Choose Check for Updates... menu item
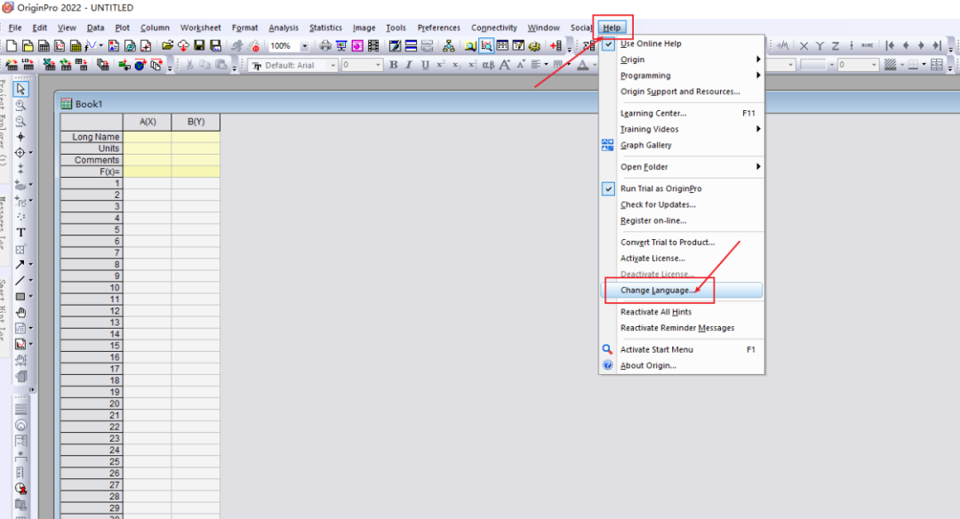This screenshot has height=519, width=960. pyautogui.click(x=682, y=204)
